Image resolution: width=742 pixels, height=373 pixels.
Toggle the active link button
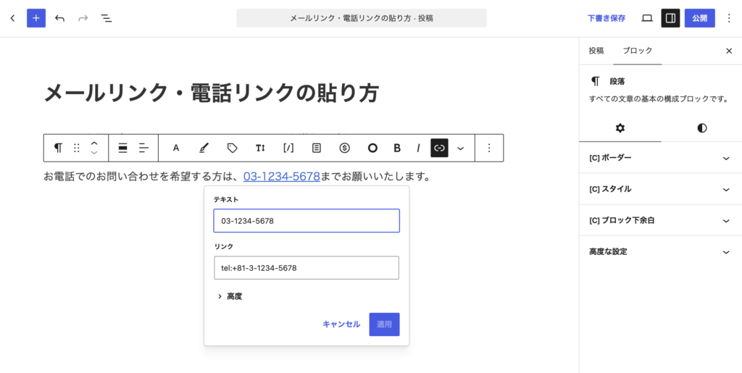click(439, 148)
